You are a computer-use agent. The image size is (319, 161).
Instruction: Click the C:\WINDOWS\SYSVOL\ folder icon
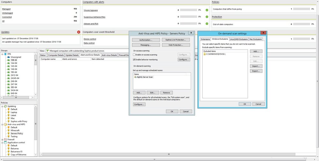205,54
